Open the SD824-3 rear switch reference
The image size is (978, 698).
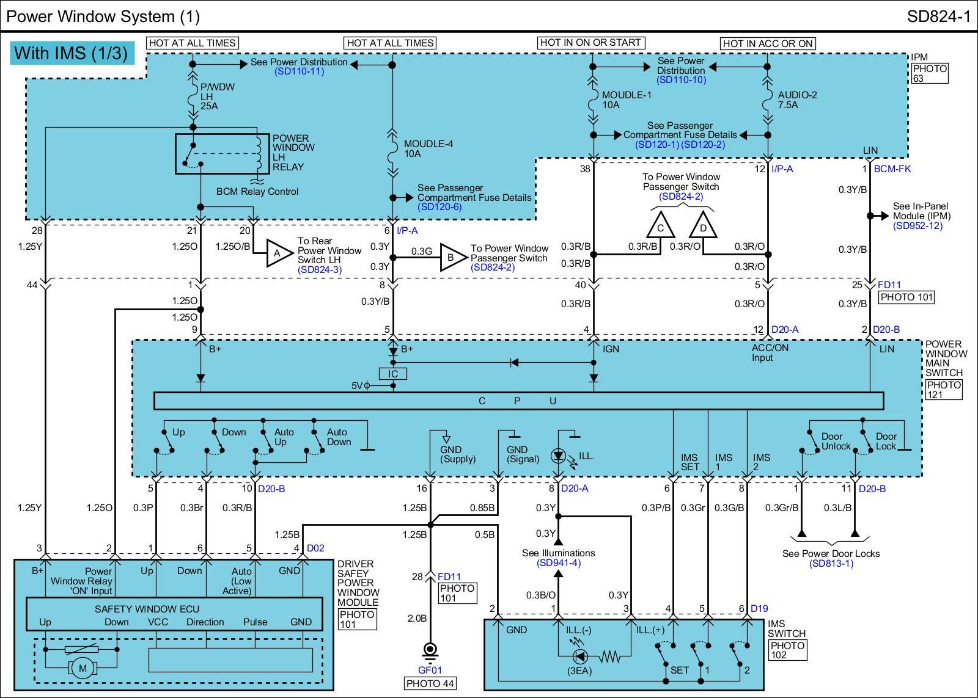320,270
